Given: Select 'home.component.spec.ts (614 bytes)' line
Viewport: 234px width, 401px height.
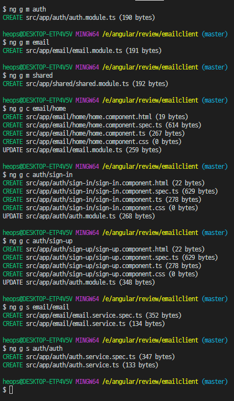Looking at the screenshot, I should point(102,125).
